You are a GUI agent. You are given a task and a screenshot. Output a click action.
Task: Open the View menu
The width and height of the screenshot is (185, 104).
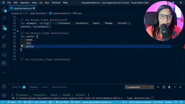34,3
